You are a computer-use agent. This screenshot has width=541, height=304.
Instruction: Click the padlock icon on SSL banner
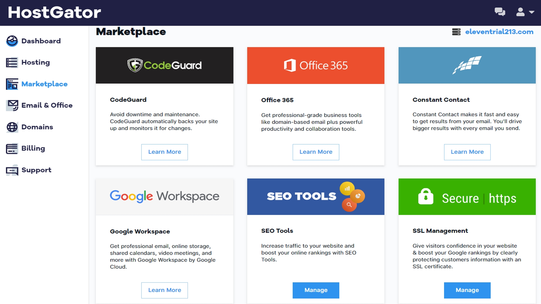coord(425,196)
